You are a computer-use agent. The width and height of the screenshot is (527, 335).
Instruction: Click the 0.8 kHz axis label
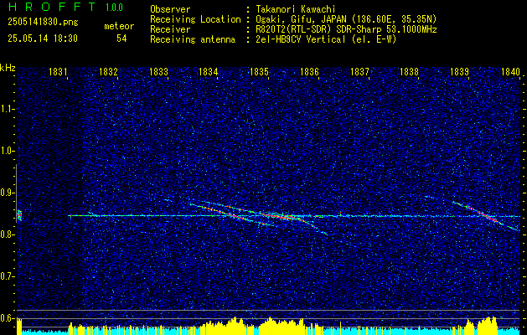tap(7, 234)
